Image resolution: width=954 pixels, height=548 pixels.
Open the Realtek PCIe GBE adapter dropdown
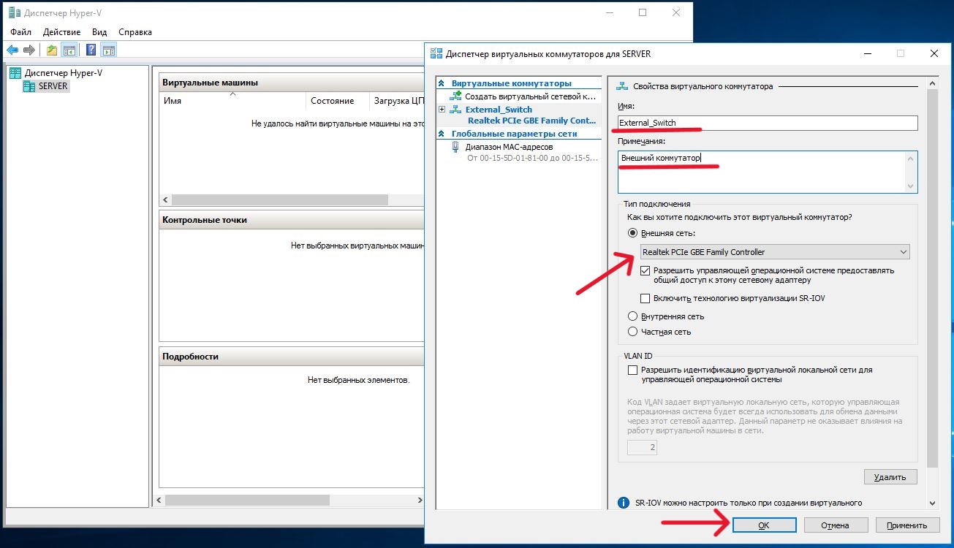[x=775, y=252]
